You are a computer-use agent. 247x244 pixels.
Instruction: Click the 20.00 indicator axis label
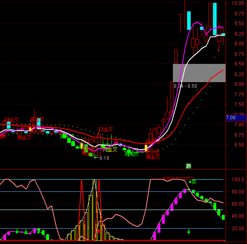pyautogui.click(x=237, y=228)
